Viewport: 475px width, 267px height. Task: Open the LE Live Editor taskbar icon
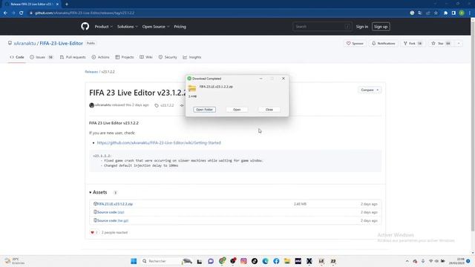click(x=321, y=261)
